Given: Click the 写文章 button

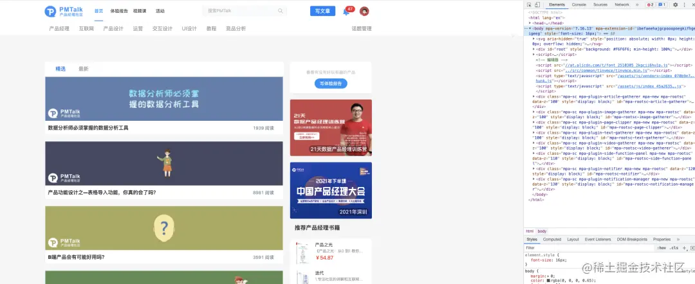Looking at the screenshot, I should 322,11.
